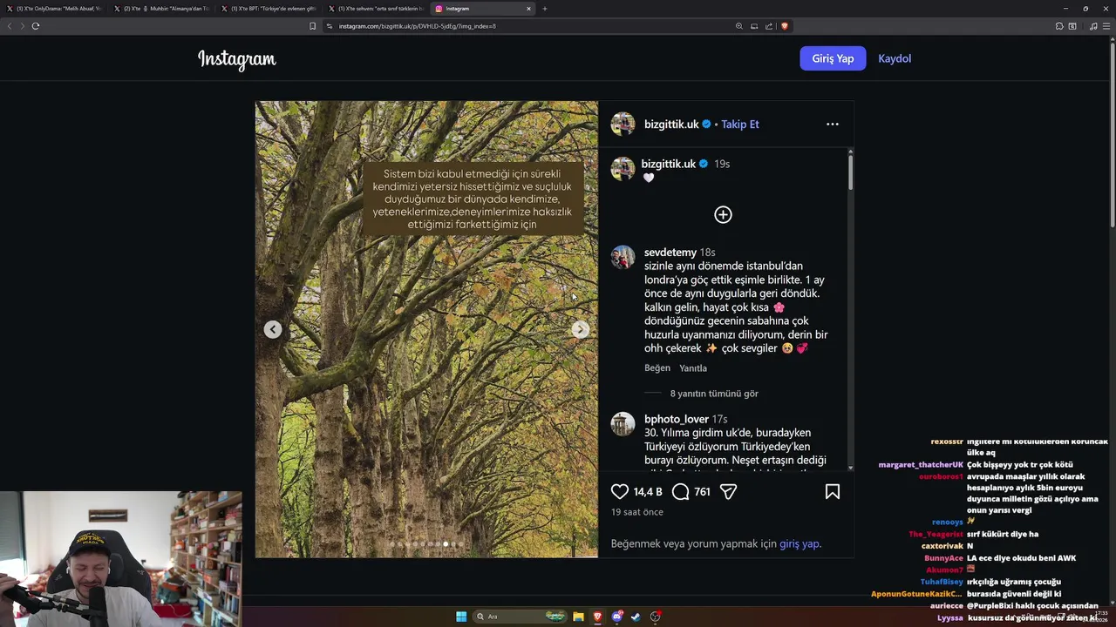The height and width of the screenshot is (627, 1116).
Task: Click the 14,4 B likes count
Action: coord(648,492)
